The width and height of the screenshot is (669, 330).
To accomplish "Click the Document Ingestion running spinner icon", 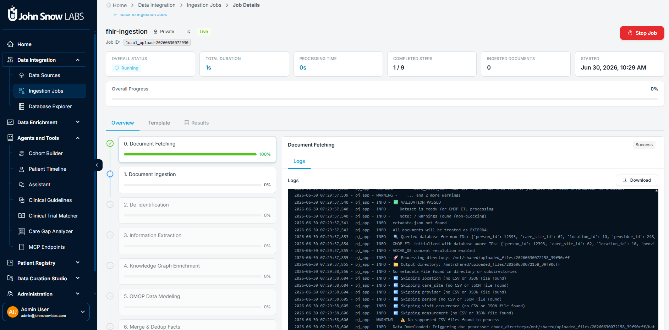I will tap(110, 174).
